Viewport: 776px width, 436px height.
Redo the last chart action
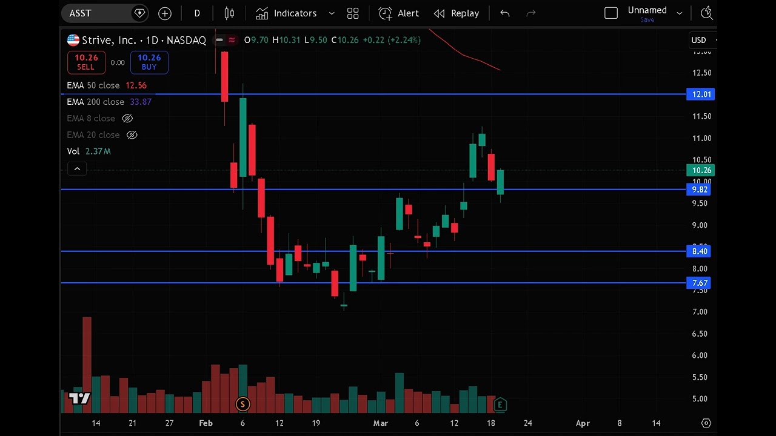531,13
